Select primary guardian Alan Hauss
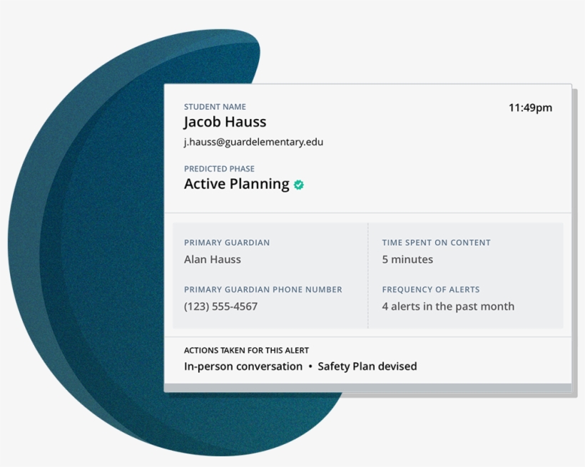This screenshot has width=585, height=467. pyautogui.click(x=212, y=260)
